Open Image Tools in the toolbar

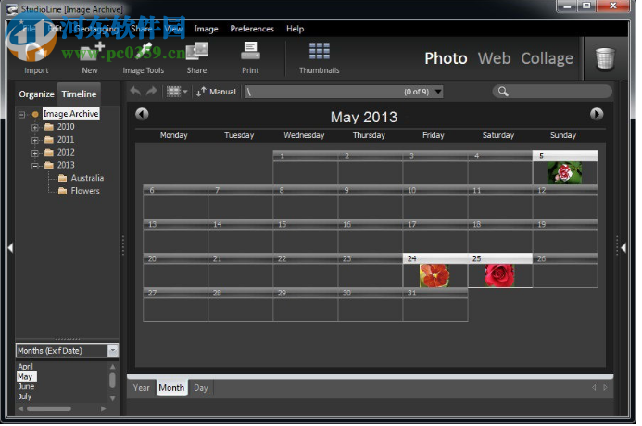tap(144, 57)
